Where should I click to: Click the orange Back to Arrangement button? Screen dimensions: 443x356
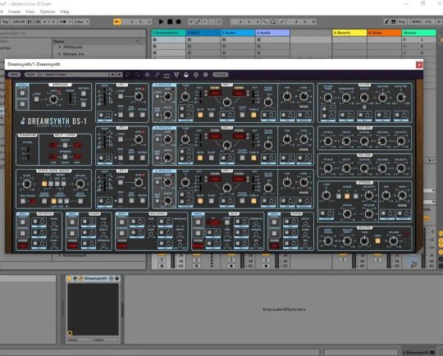117,22
